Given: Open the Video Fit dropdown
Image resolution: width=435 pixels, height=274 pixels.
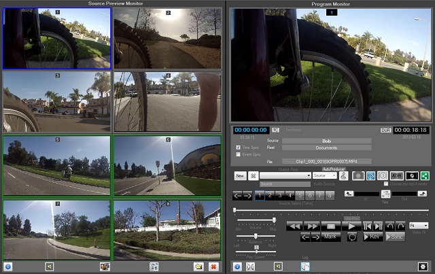Looking at the screenshot, I should tap(419, 226).
